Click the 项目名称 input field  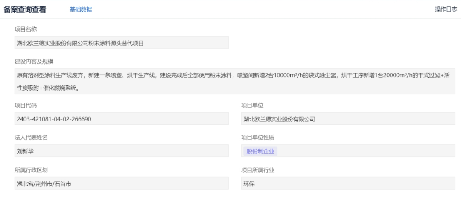click(x=121, y=43)
